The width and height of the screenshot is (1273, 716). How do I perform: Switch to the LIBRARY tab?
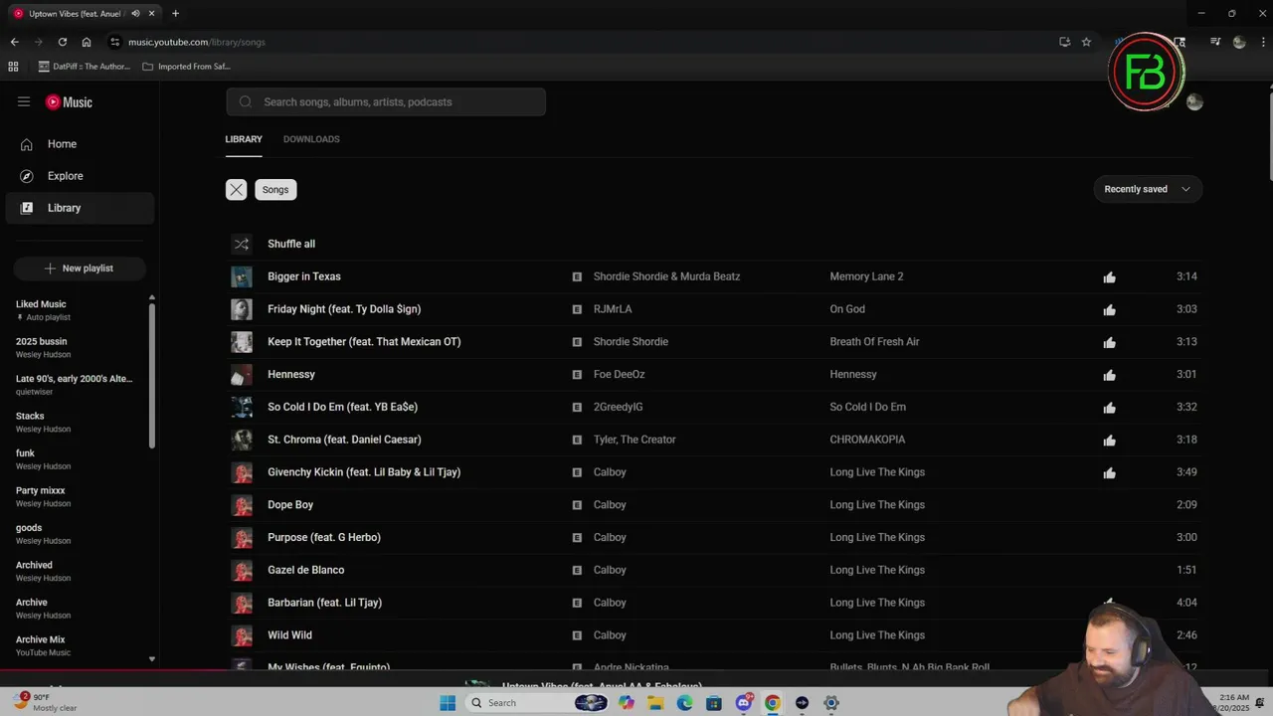pos(244,139)
